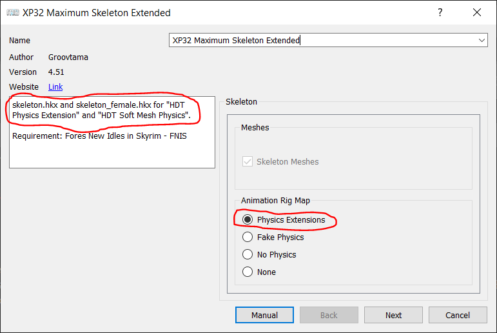Viewport: 497px width, 333px height.
Task: Close the XP32 installer dialog
Action: pyautogui.click(x=477, y=12)
